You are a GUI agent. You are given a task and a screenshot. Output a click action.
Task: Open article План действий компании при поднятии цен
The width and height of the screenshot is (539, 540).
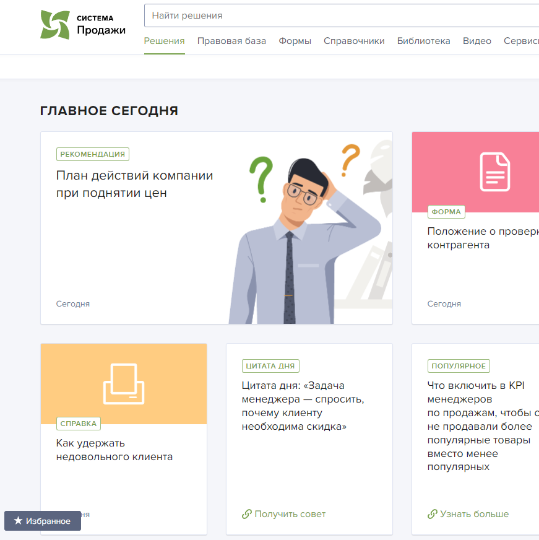[x=134, y=185]
